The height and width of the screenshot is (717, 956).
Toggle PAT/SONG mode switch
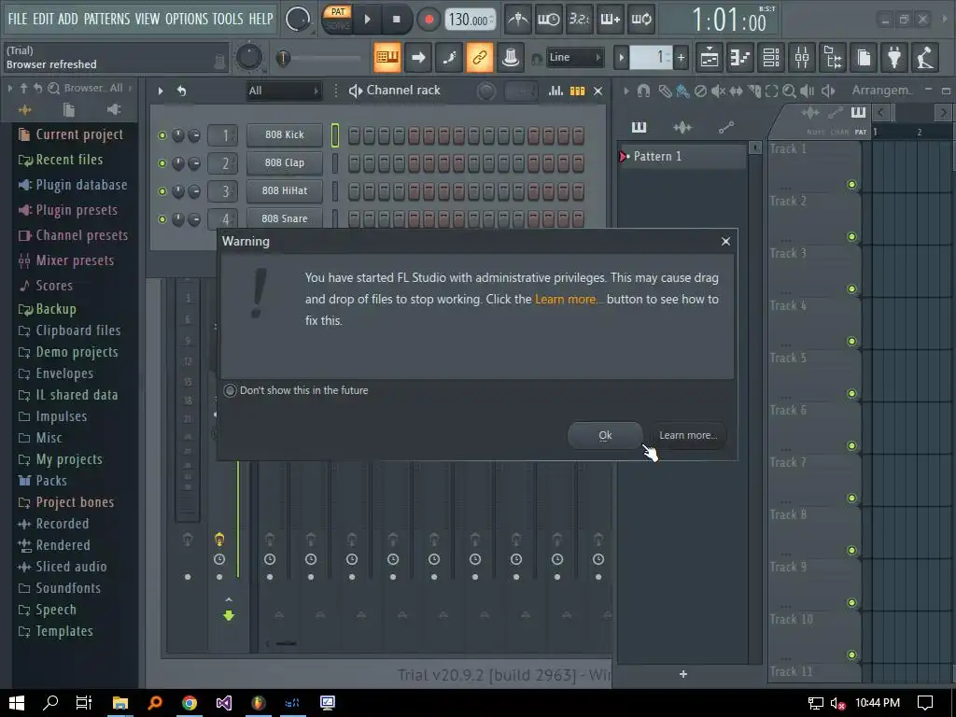point(337,19)
